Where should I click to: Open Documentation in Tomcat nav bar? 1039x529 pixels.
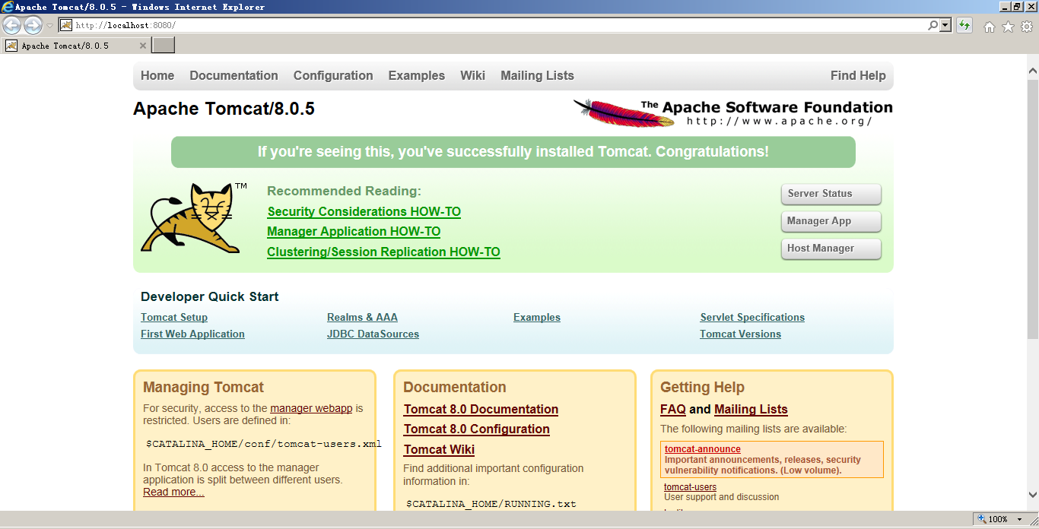pos(234,75)
